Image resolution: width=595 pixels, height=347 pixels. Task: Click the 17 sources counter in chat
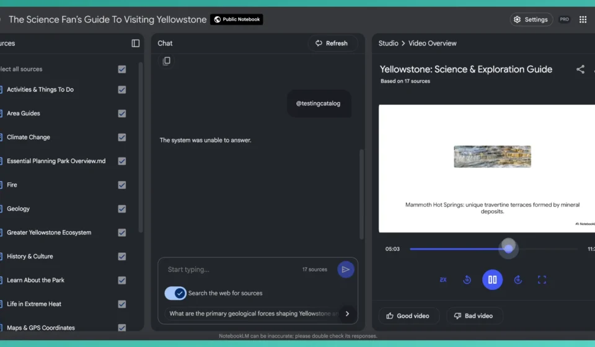click(x=315, y=270)
